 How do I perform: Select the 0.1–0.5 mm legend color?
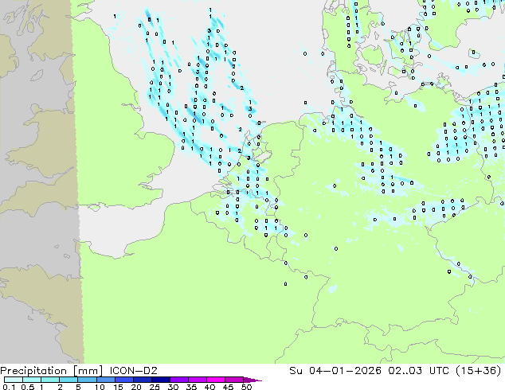(x=14, y=380)
